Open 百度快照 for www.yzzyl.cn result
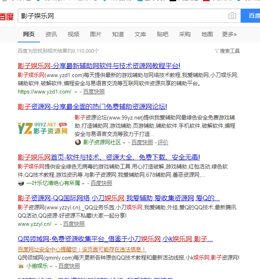This screenshot has height=279, width=260. point(74,224)
